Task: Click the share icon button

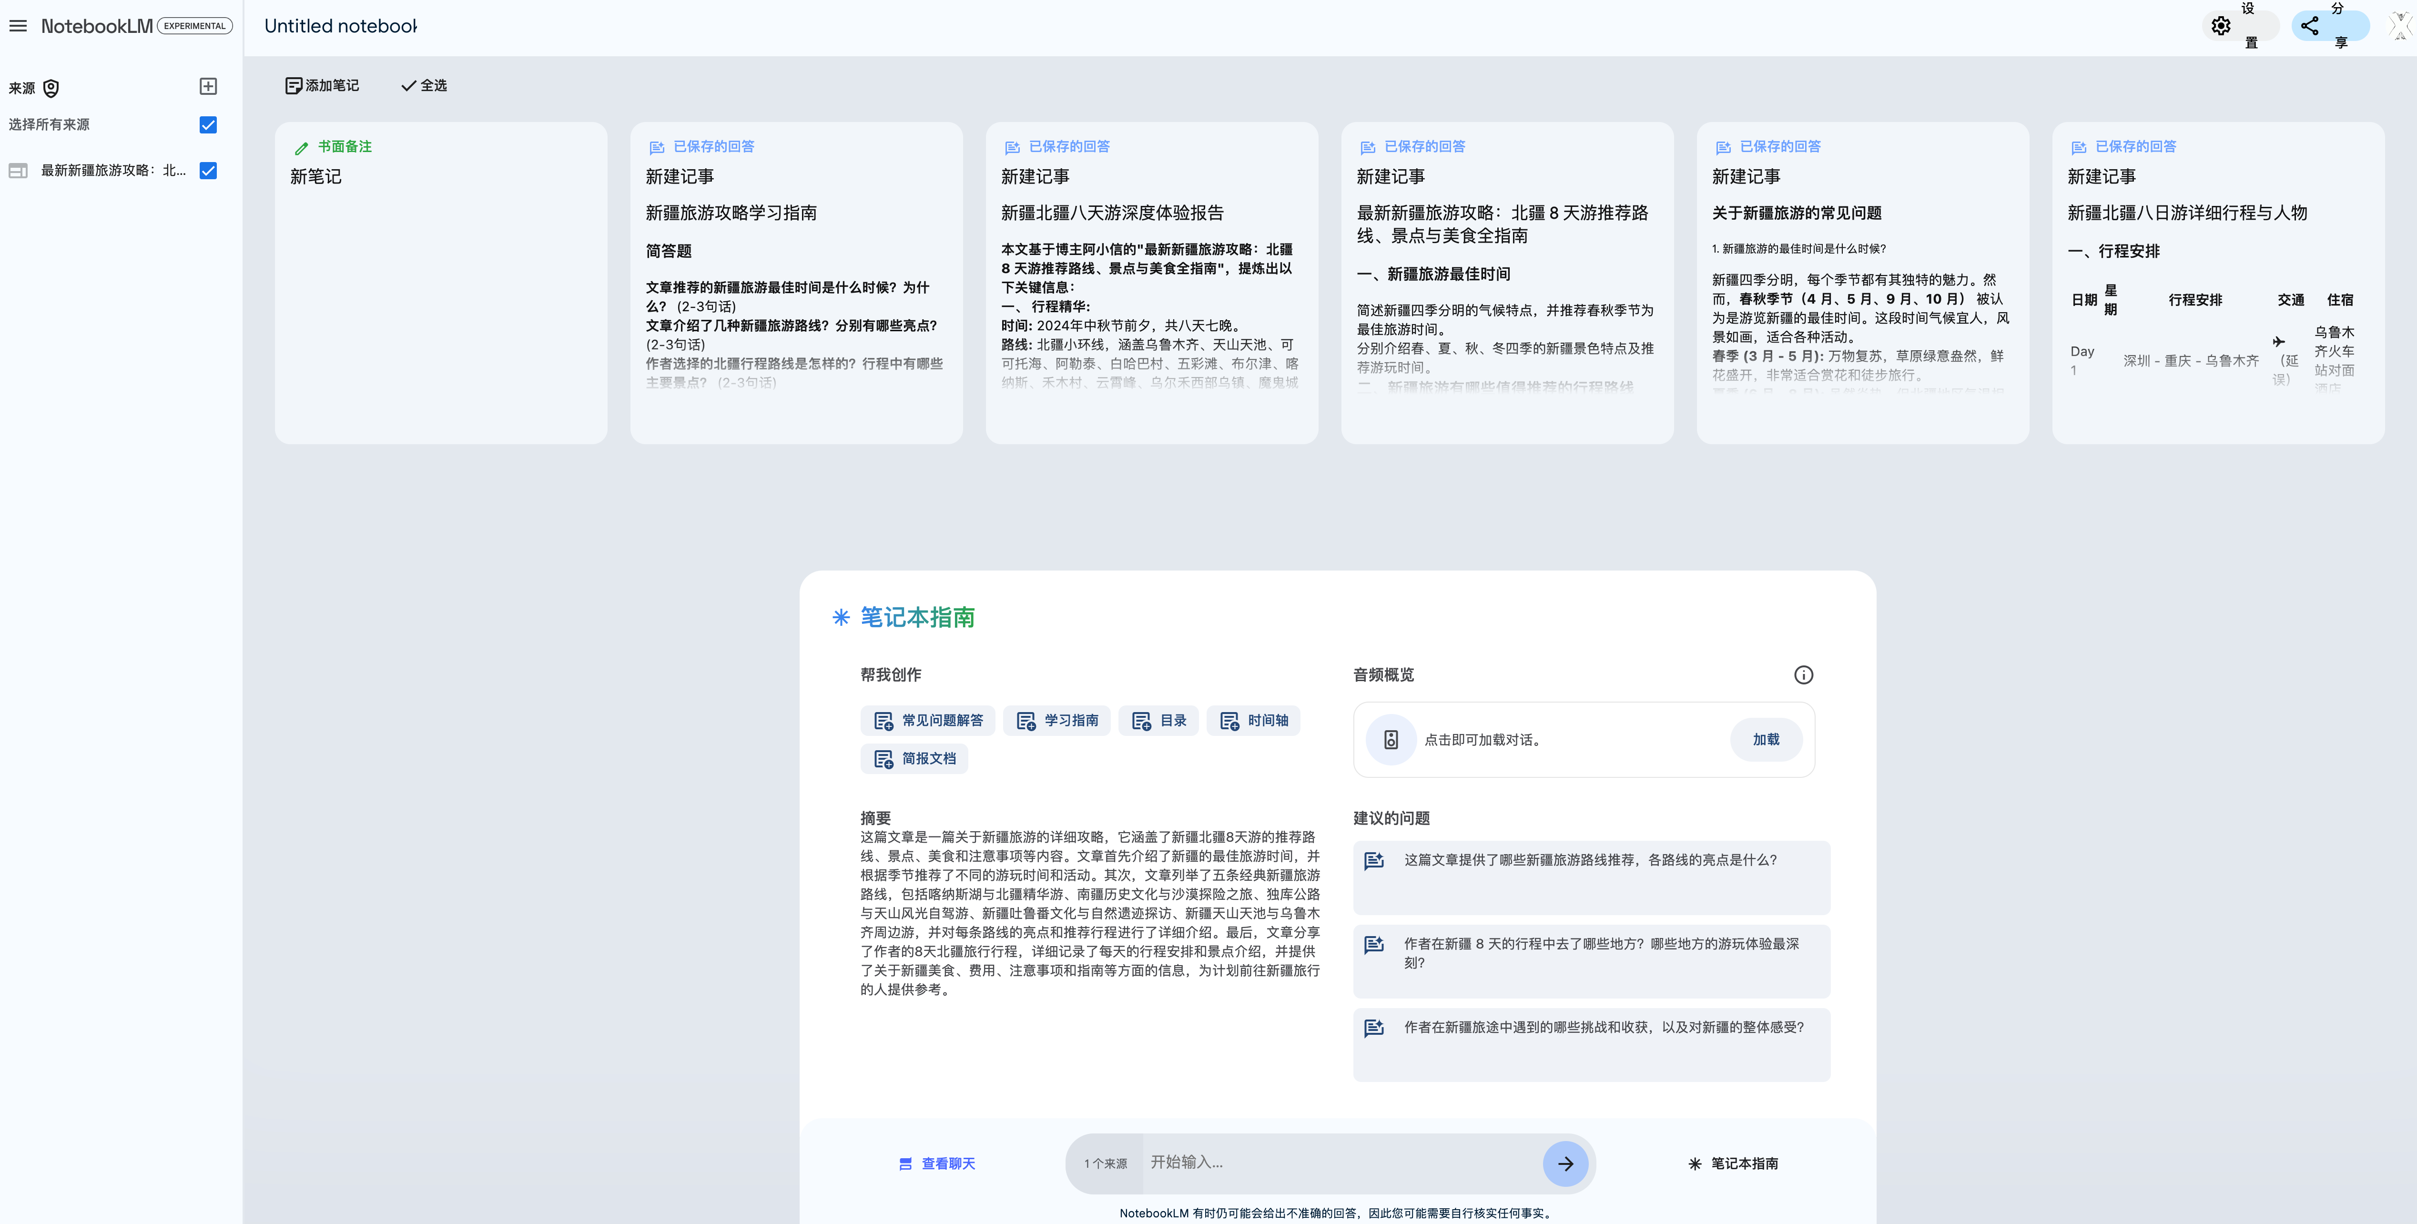Action: coord(2310,26)
